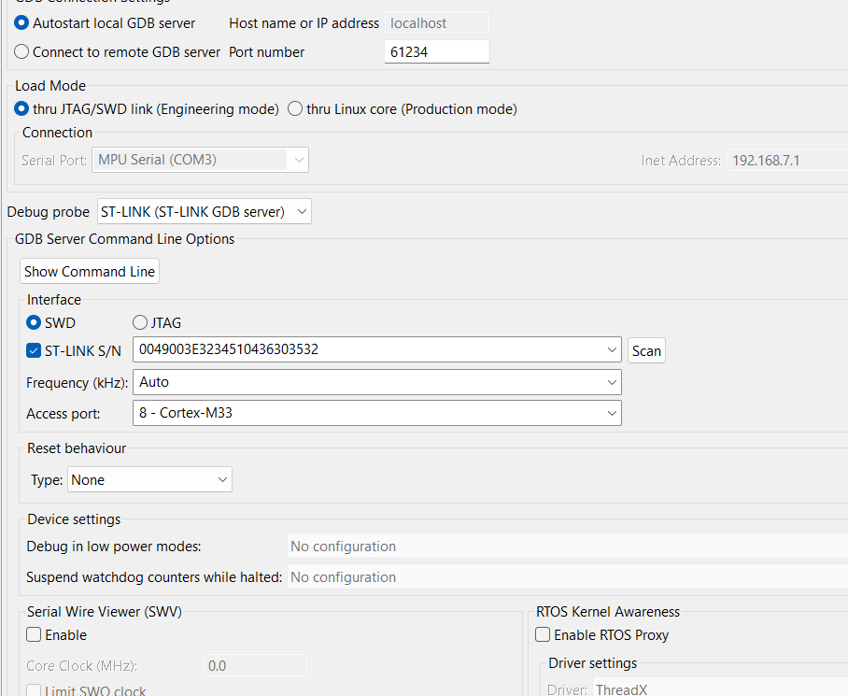The height and width of the screenshot is (696, 848).
Task: Choose Connect to remote GDB server
Action: pyautogui.click(x=22, y=52)
